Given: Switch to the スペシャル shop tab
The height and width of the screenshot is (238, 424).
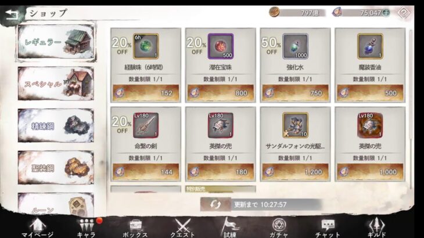Looking at the screenshot, I should [56, 84].
